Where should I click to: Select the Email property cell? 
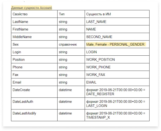pyautogui.click(x=34, y=82)
